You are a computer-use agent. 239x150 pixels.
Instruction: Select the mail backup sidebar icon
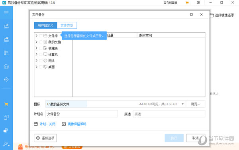coord(6,66)
